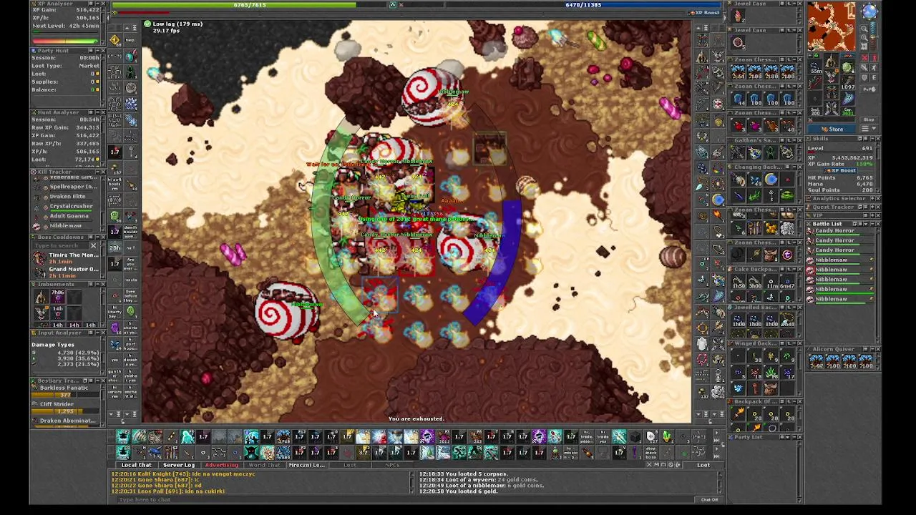Viewport: 916px width, 515px height.
Task: Click the Stop button near the inventory
Action: click(869, 119)
